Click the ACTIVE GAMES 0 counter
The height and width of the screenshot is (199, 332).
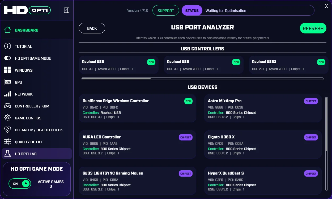(x=51, y=184)
